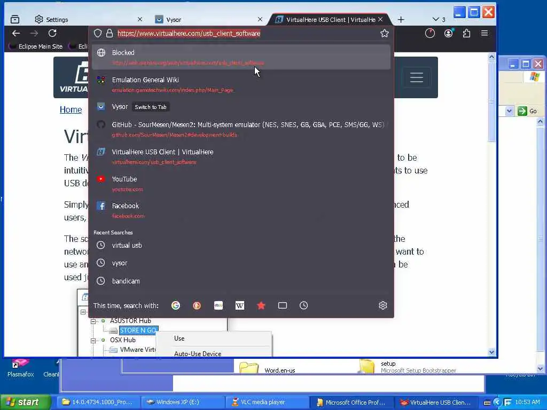
Task: Switch to VirtualHere USB Client taskbar item
Action: click(x=436, y=403)
